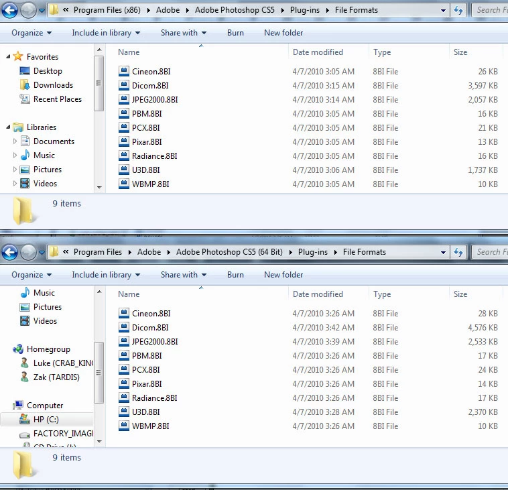Open Desktop in top window Favorites
Viewport: 508px width, 490px height.
pos(41,71)
